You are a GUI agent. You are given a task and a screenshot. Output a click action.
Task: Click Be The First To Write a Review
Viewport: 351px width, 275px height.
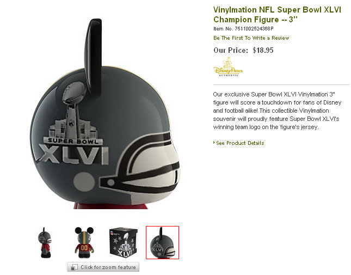251,38
